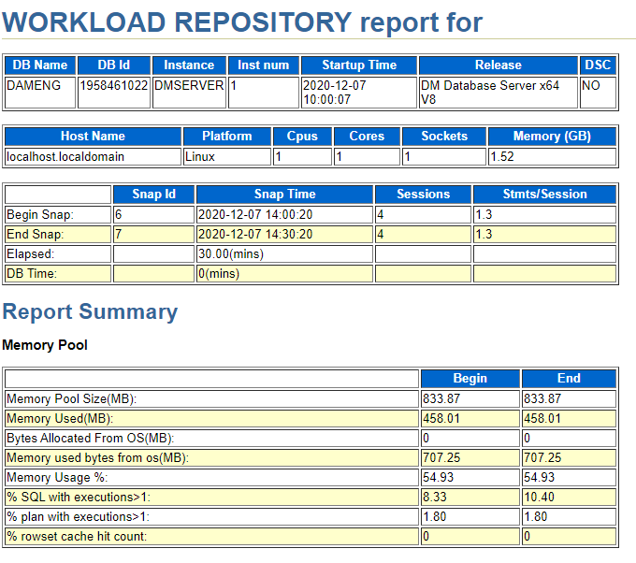Click the Snap Id column header

[153, 195]
